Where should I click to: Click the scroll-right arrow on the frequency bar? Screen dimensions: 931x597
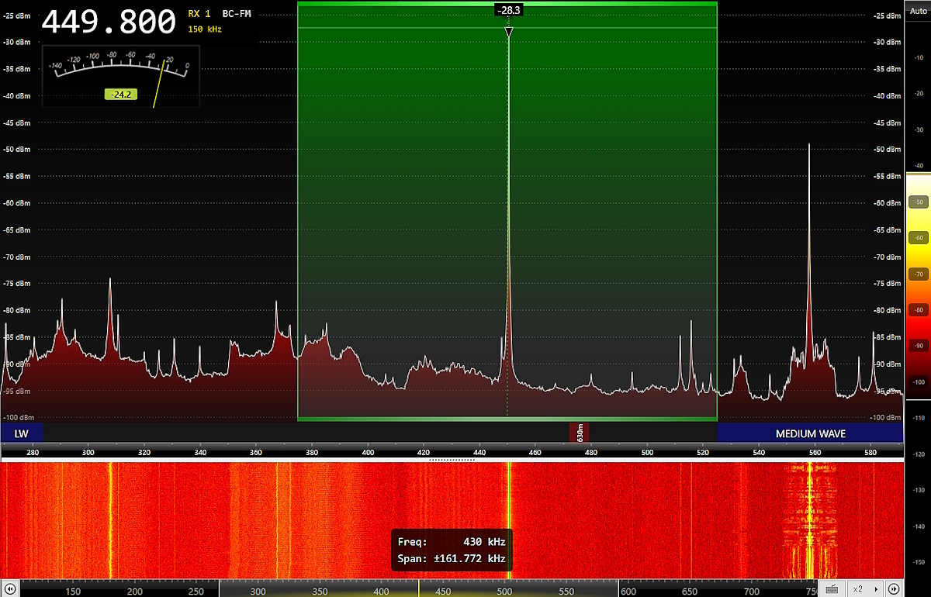tap(894, 589)
